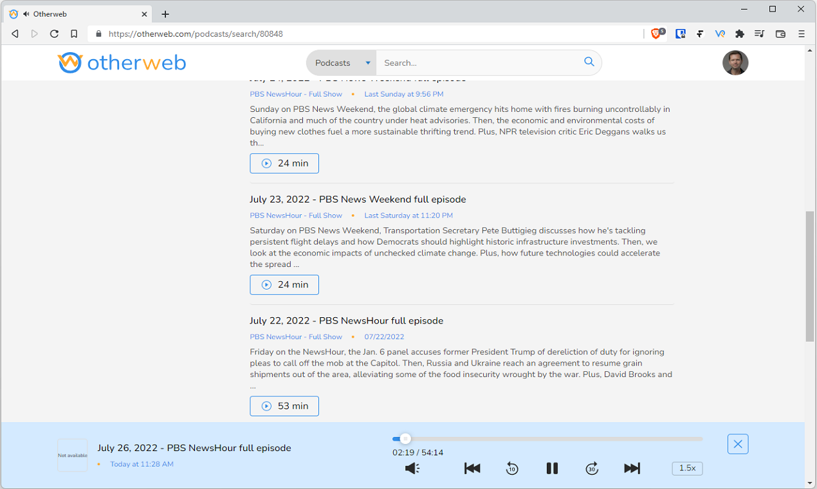Screen dimensions: 817x489
Task: Mute the podcast player audio
Action: pos(412,468)
